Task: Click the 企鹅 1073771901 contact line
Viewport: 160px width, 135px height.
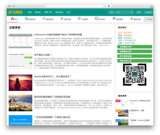Action: click(x=126, y=43)
